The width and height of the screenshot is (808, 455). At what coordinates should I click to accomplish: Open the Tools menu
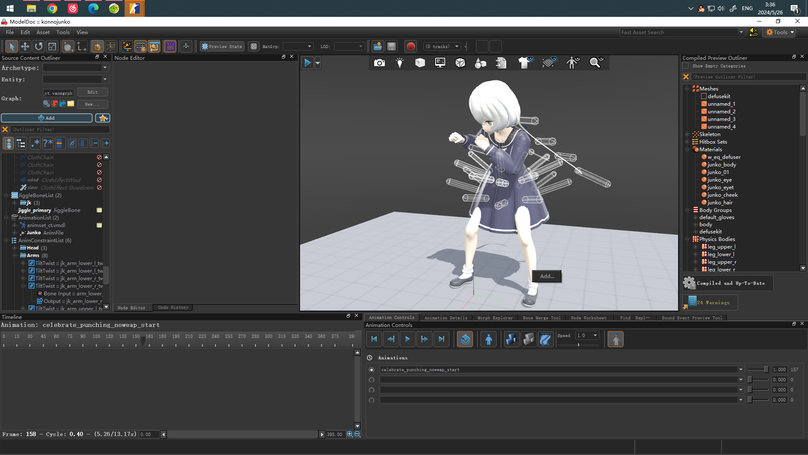point(63,32)
